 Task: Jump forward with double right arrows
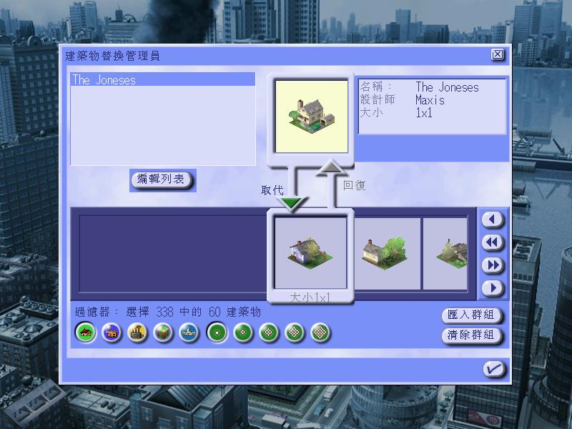point(493,265)
